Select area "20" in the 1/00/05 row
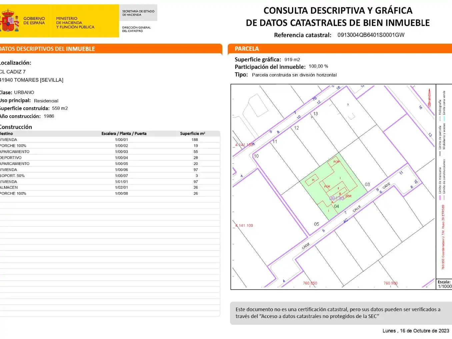This screenshot has height=339, width=452. coord(196,164)
